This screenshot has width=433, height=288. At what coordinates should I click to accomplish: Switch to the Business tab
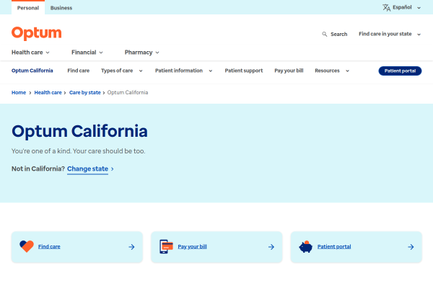point(61,8)
